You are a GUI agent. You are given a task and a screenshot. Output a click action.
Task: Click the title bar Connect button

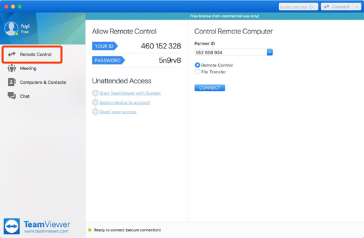coord(337,7)
